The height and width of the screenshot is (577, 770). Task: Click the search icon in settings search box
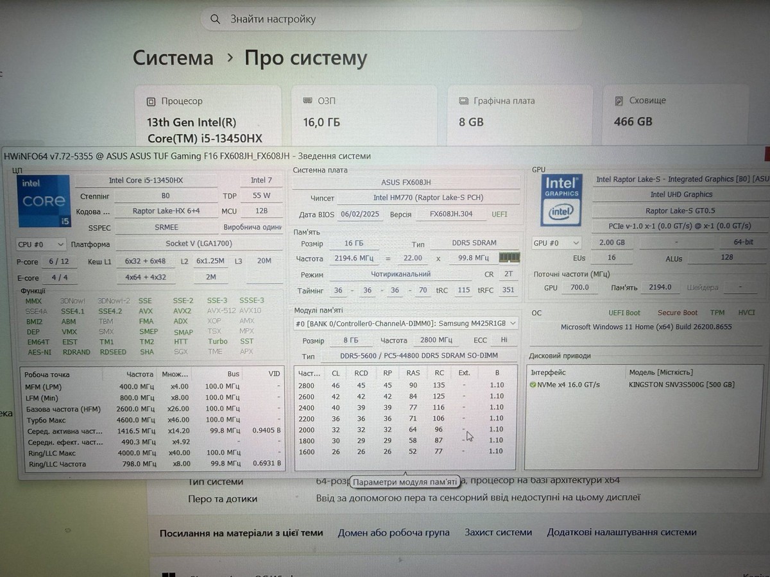point(216,19)
